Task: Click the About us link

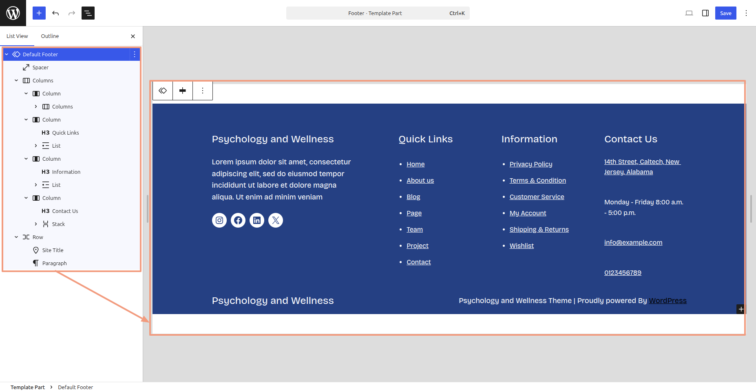Action: (420, 180)
